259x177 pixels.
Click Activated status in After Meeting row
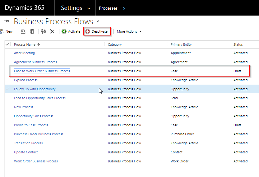241,53
